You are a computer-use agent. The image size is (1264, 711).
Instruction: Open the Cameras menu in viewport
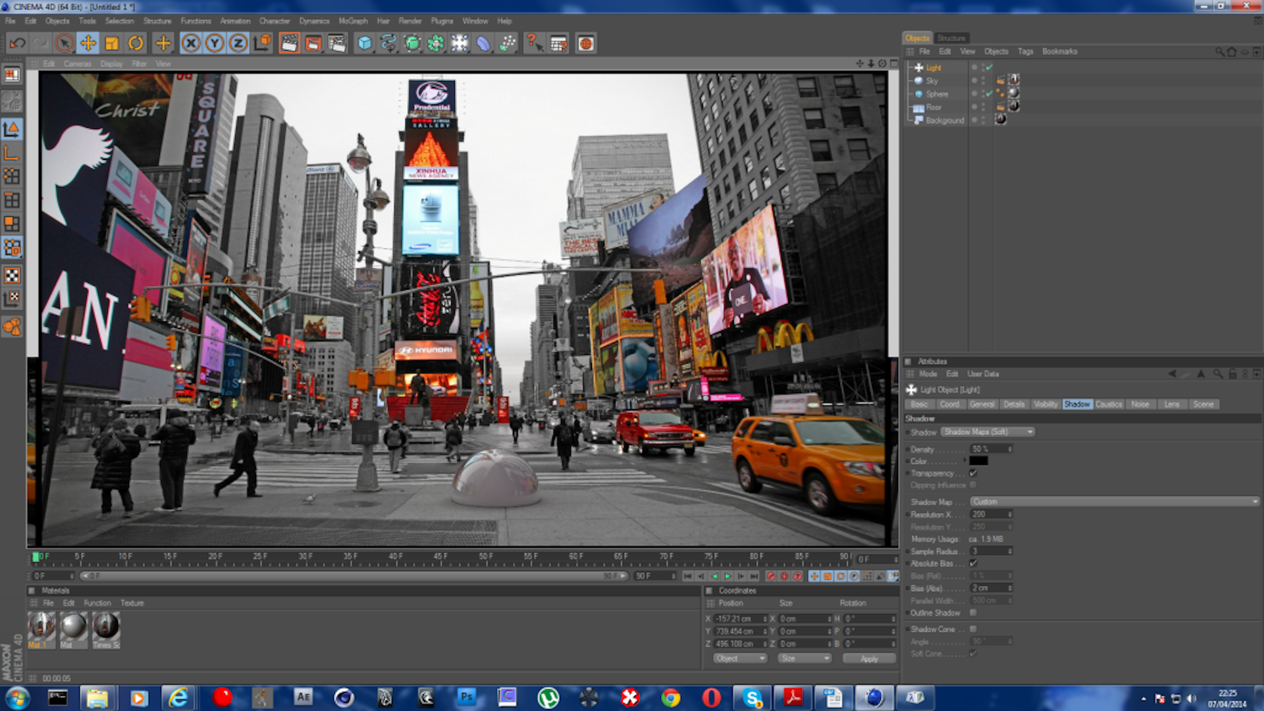[77, 64]
